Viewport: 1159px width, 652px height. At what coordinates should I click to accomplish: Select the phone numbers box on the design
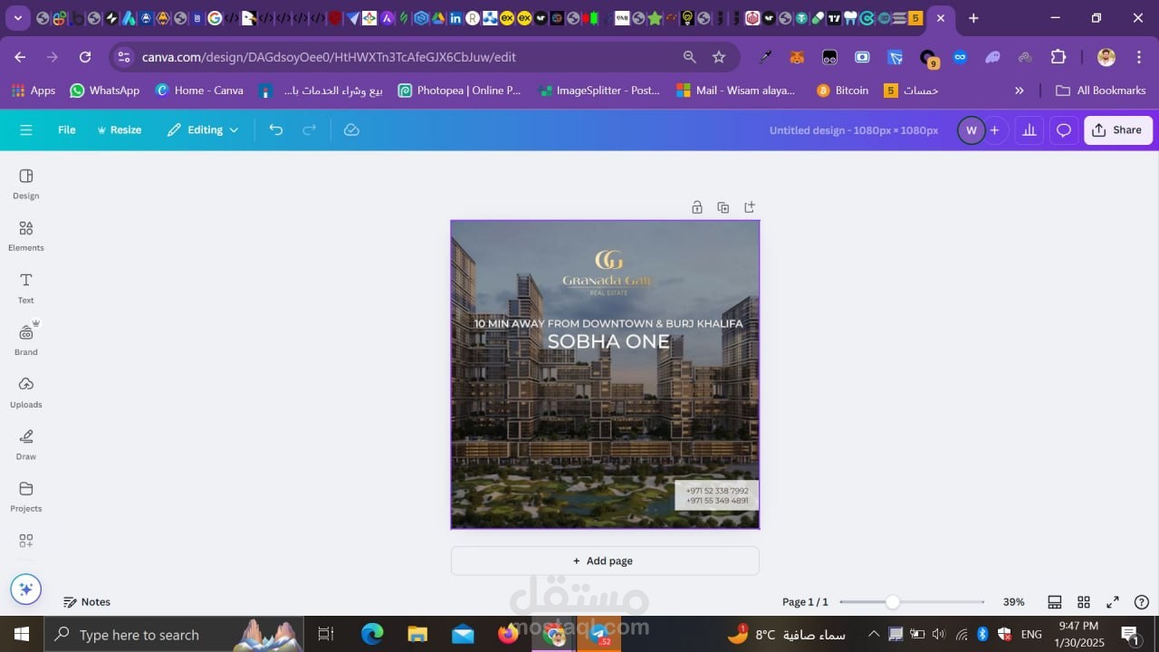click(x=717, y=495)
